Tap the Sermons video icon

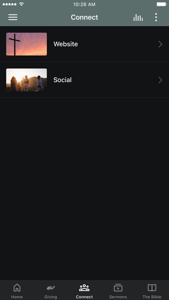pyautogui.click(x=118, y=288)
